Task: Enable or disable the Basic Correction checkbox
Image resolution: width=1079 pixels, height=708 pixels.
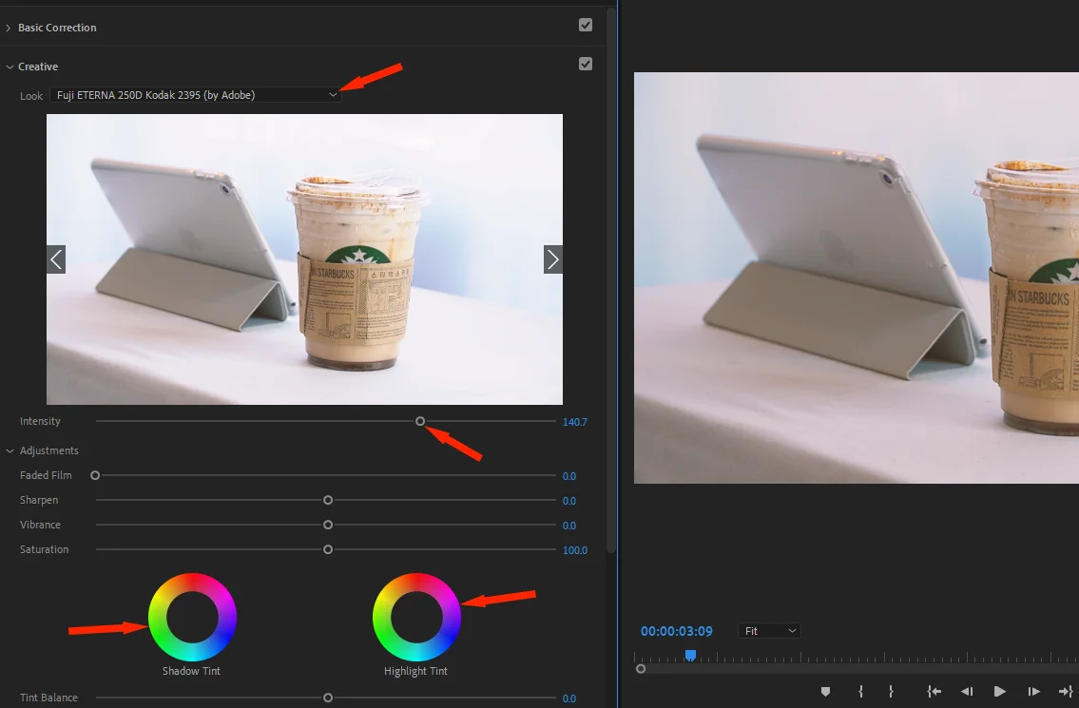Action: [x=586, y=25]
